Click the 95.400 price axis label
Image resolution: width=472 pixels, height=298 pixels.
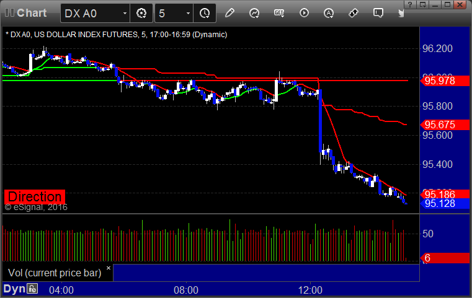click(437, 164)
